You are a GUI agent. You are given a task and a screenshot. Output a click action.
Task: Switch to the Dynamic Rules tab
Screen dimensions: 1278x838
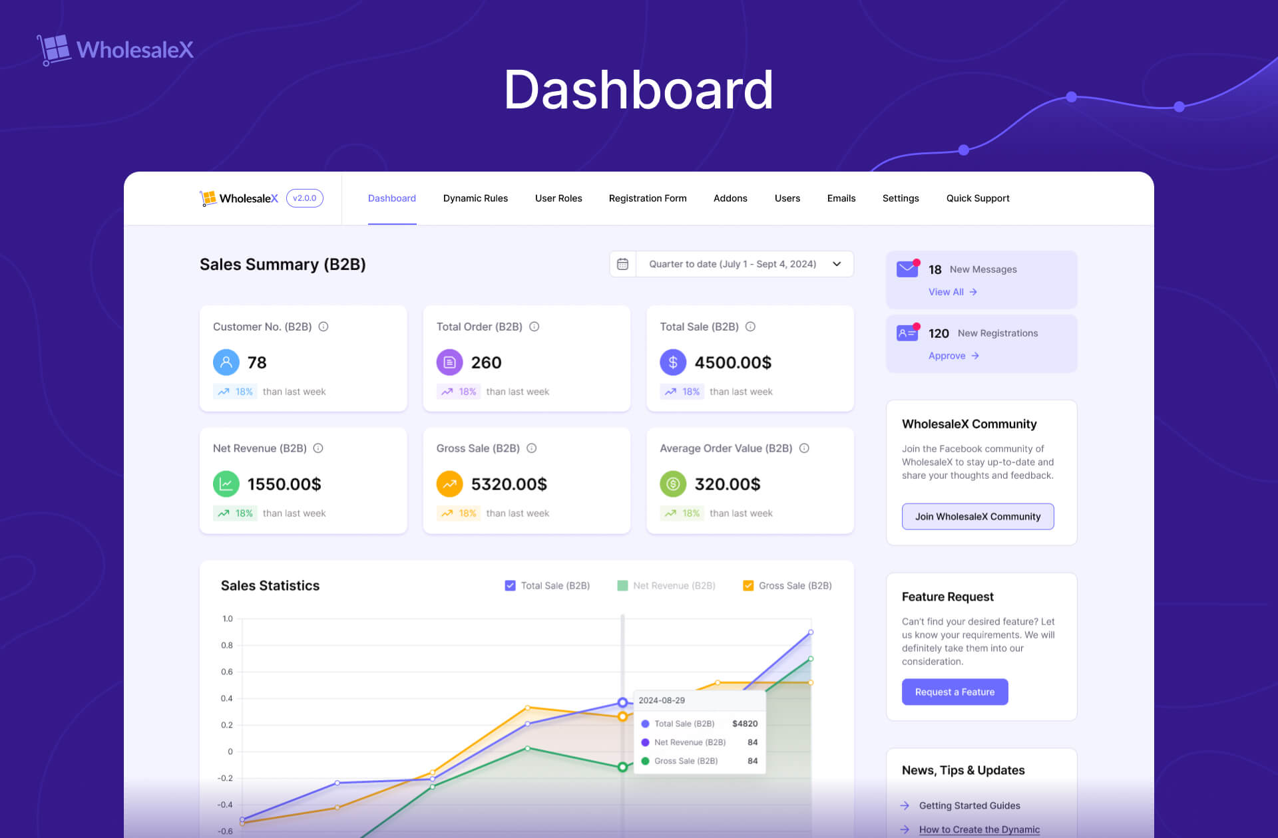pyautogui.click(x=475, y=198)
